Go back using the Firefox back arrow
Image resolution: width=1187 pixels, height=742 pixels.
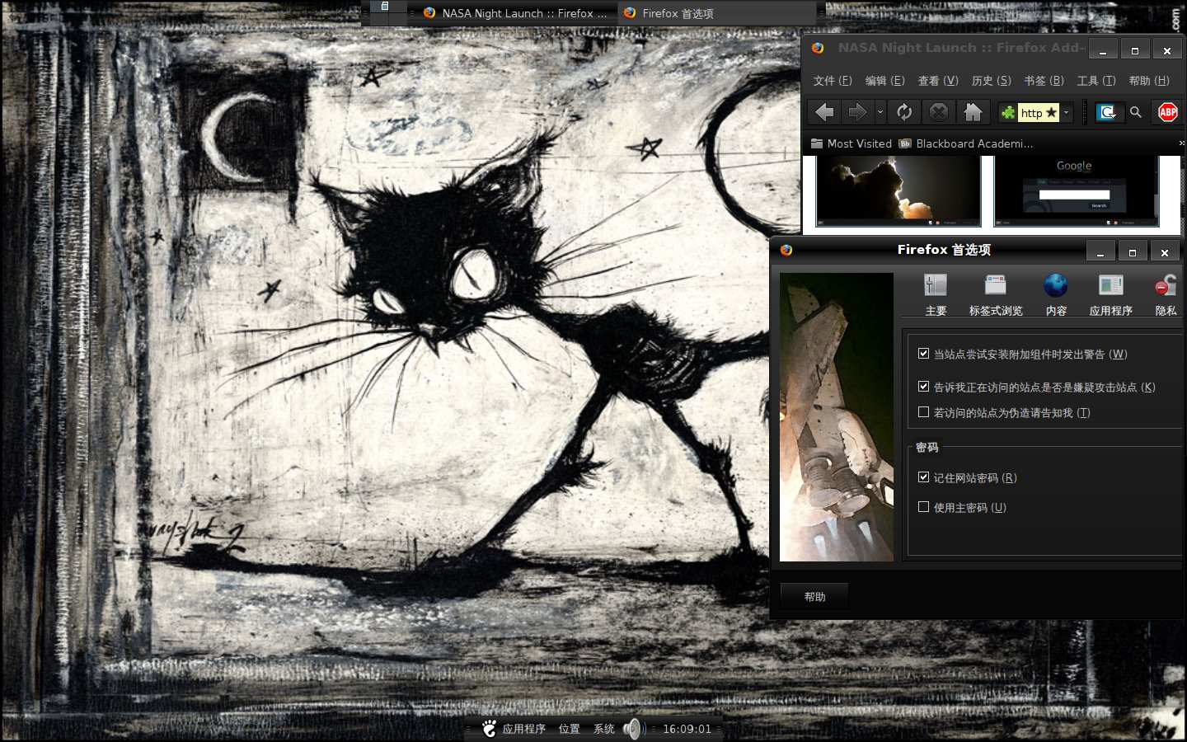tap(824, 112)
